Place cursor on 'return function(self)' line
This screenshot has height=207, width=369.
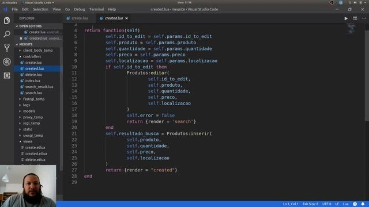coord(112,30)
